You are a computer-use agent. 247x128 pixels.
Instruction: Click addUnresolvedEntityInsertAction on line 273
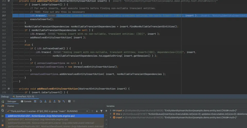pyautogui.click(x=81, y=74)
